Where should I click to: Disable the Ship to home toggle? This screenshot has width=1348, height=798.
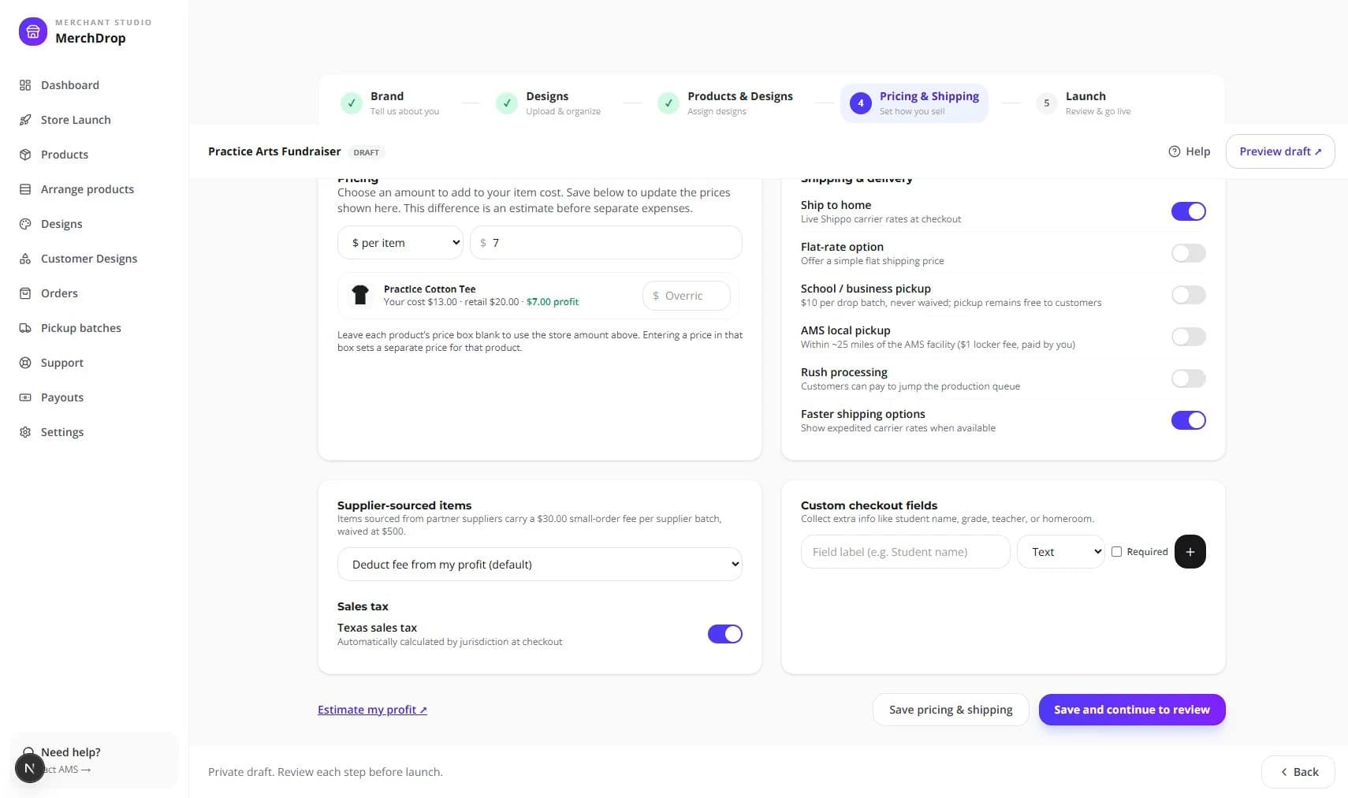tap(1188, 211)
